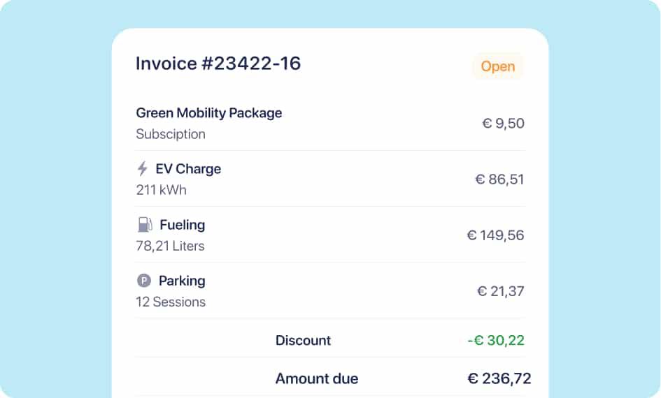
Task: Click the orange Open status badge
Action: (497, 66)
